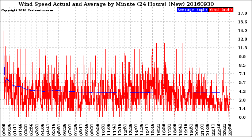
Task: Click the 03:31 time axis label
Action: [37, 130]
